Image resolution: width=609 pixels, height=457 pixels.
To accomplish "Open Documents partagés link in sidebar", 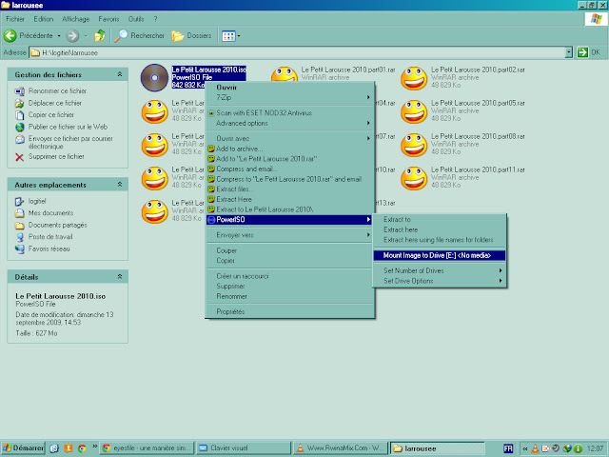I will [x=57, y=225].
